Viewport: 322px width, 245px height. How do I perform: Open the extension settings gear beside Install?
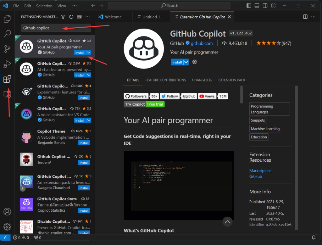[194, 62]
